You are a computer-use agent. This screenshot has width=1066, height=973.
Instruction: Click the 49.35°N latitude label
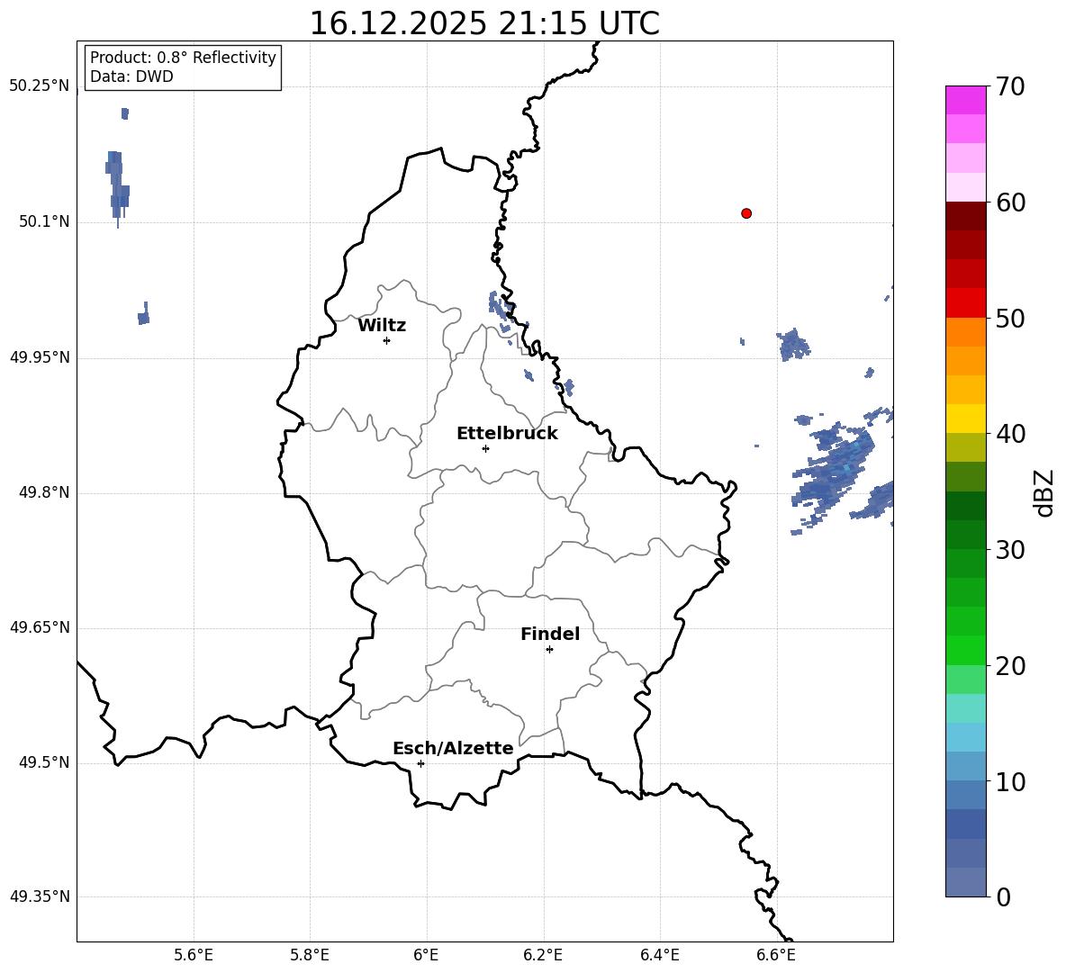coord(40,896)
